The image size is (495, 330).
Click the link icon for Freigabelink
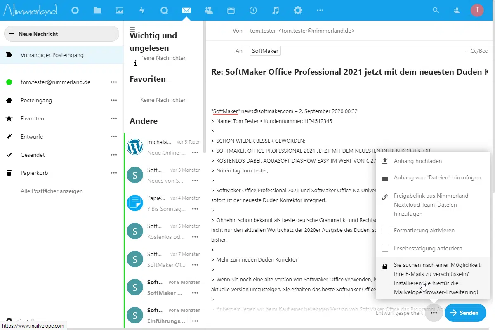[x=385, y=197]
